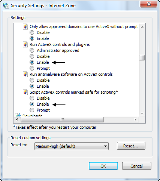Open the Reset to Medium-high dropdown

[72, 146]
